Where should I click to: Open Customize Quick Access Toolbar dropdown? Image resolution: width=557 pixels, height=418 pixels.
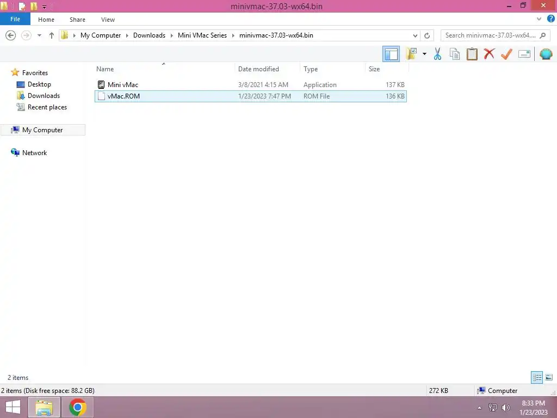coord(45,7)
